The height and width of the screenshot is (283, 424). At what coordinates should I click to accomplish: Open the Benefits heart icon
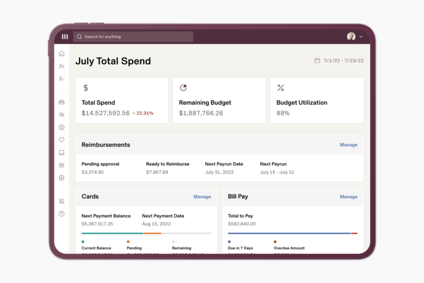click(x=61, y=140)
